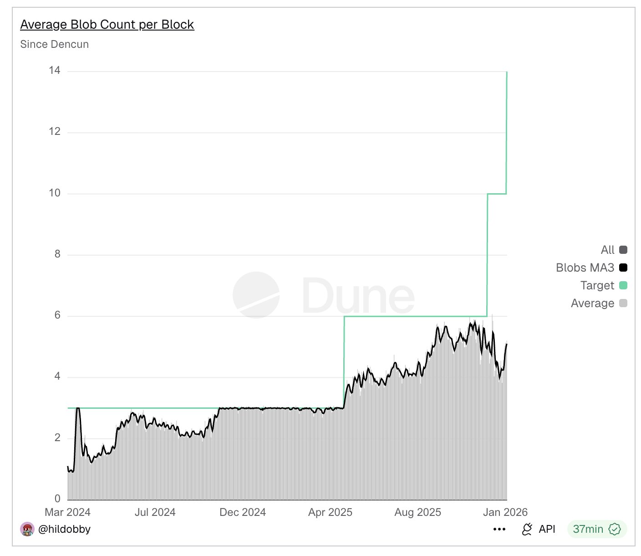Click the hildobby avatar image
Viewport: 641px width, 556px height.
[27, 529]
